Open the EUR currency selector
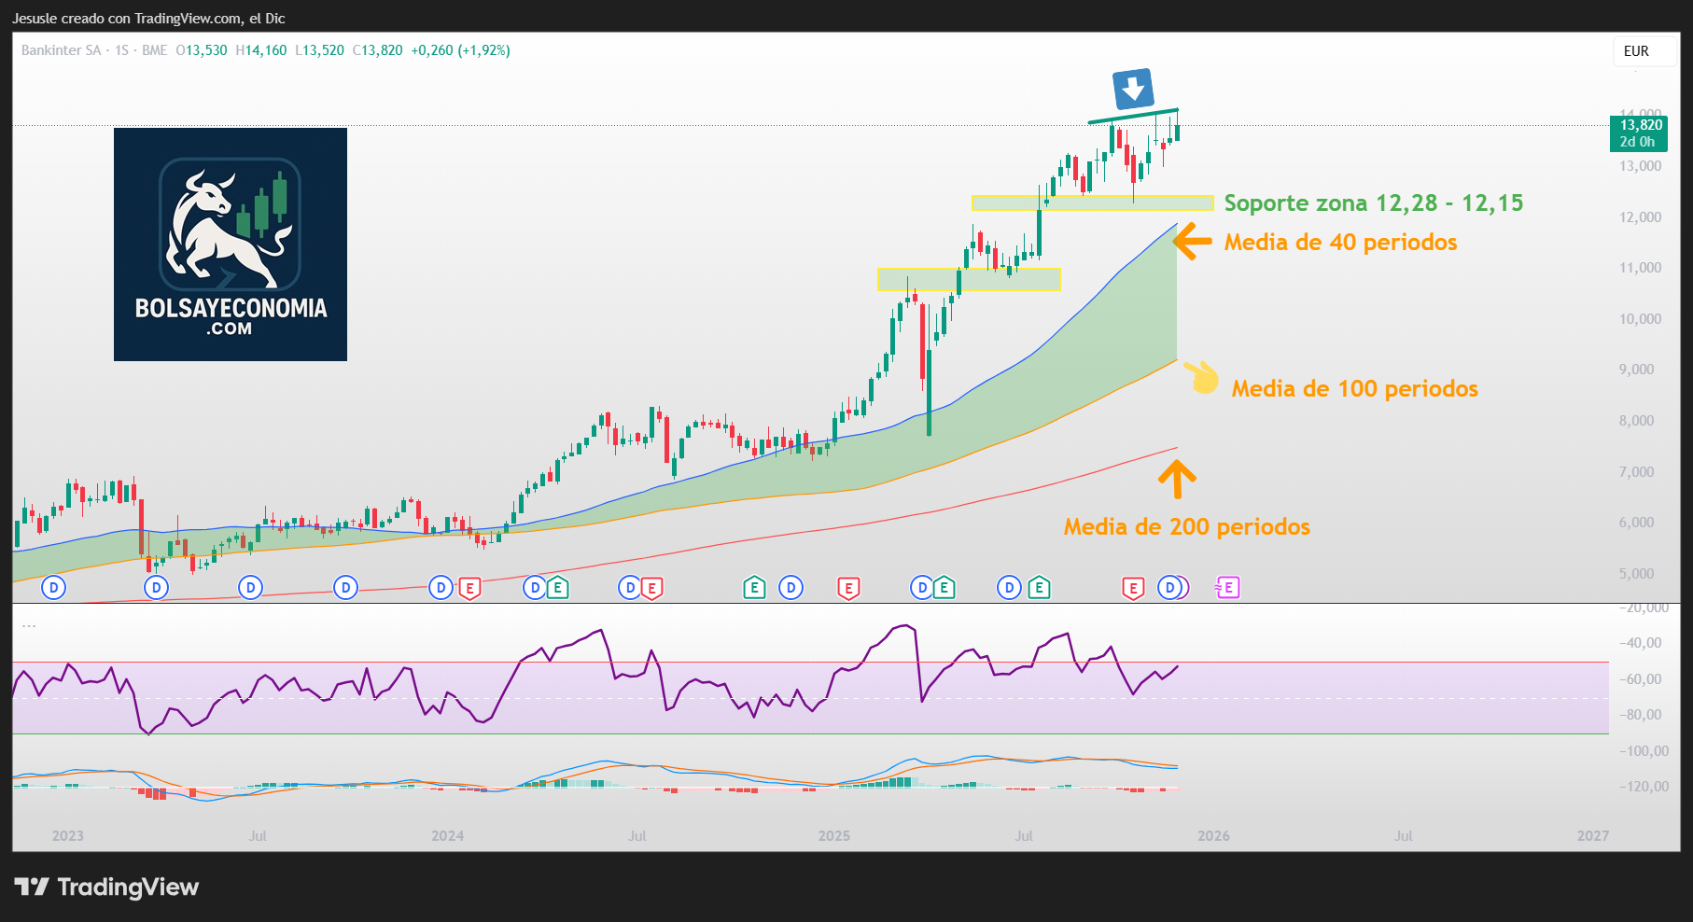This screenshot has width=1693, height=922. 1636,51
